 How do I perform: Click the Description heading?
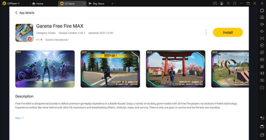(x=24, y=96)
